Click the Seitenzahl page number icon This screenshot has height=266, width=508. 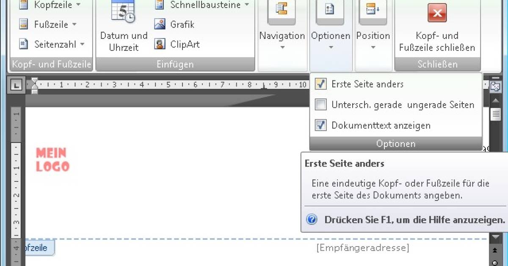click(24, 44)
